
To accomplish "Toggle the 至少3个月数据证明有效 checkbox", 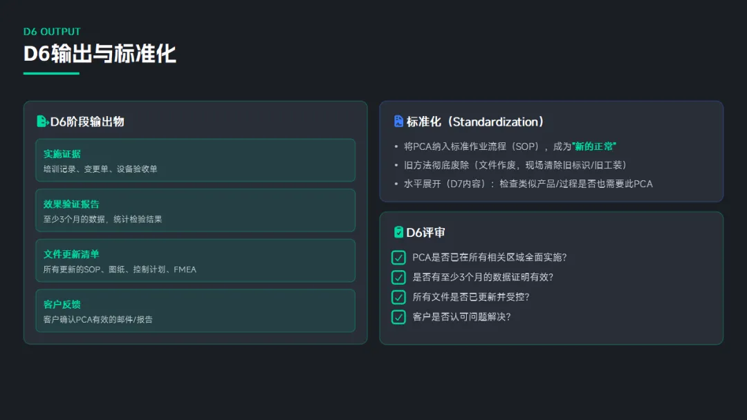I will pyautogui.click(x=398, y=277).
